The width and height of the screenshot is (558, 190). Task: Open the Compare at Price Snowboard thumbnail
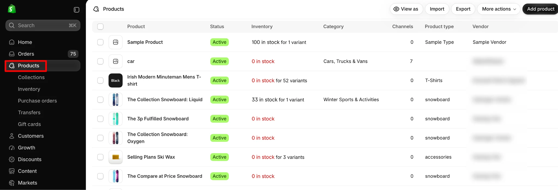pos(116,176)
